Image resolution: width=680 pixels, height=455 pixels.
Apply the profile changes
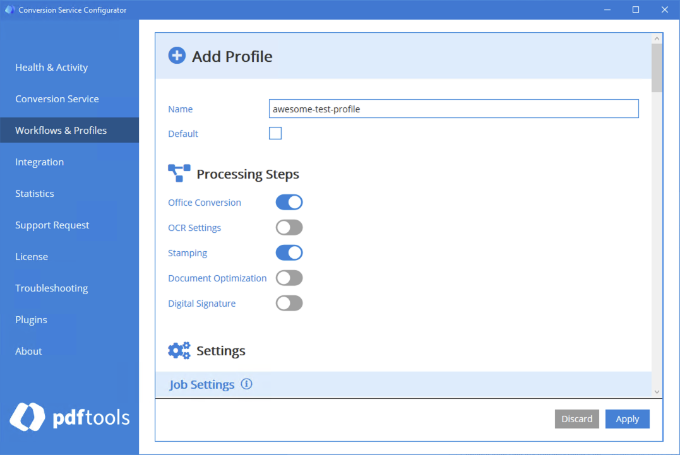[x=627, y=418]
